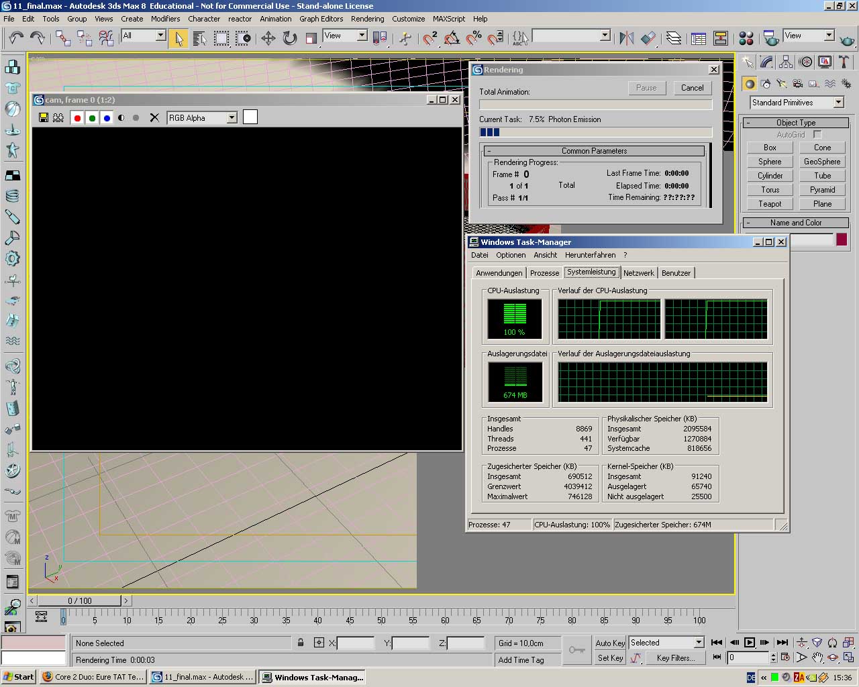Viewport: 859px width, 687px height.
Task: Enable the AutoGrid checkbox
Action: pos(817,135)
